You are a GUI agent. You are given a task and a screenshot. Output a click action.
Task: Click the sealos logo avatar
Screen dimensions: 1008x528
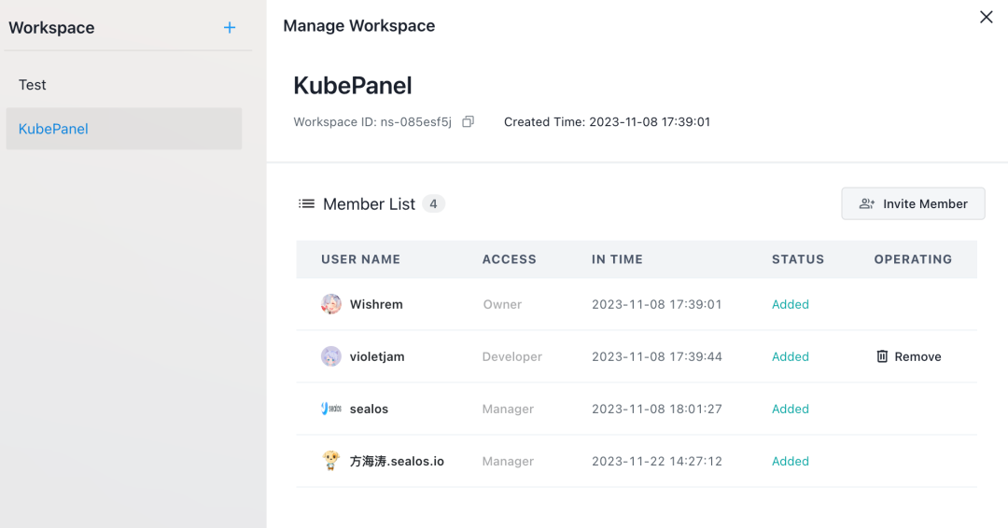[331, 409]
